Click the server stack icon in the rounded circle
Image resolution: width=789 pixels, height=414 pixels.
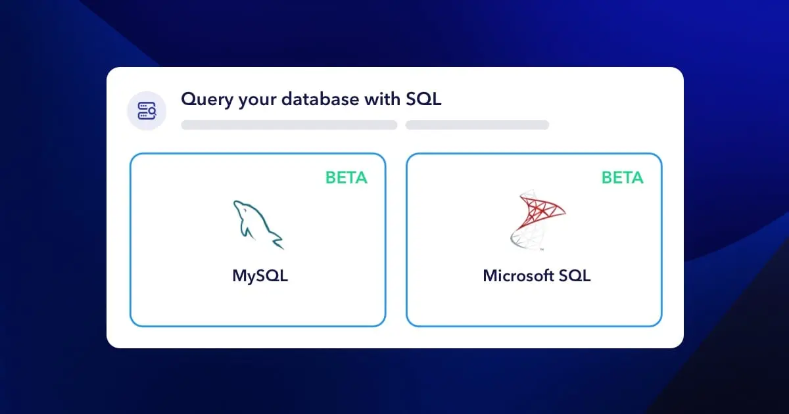pyautogui.click(x=147, y=110)
